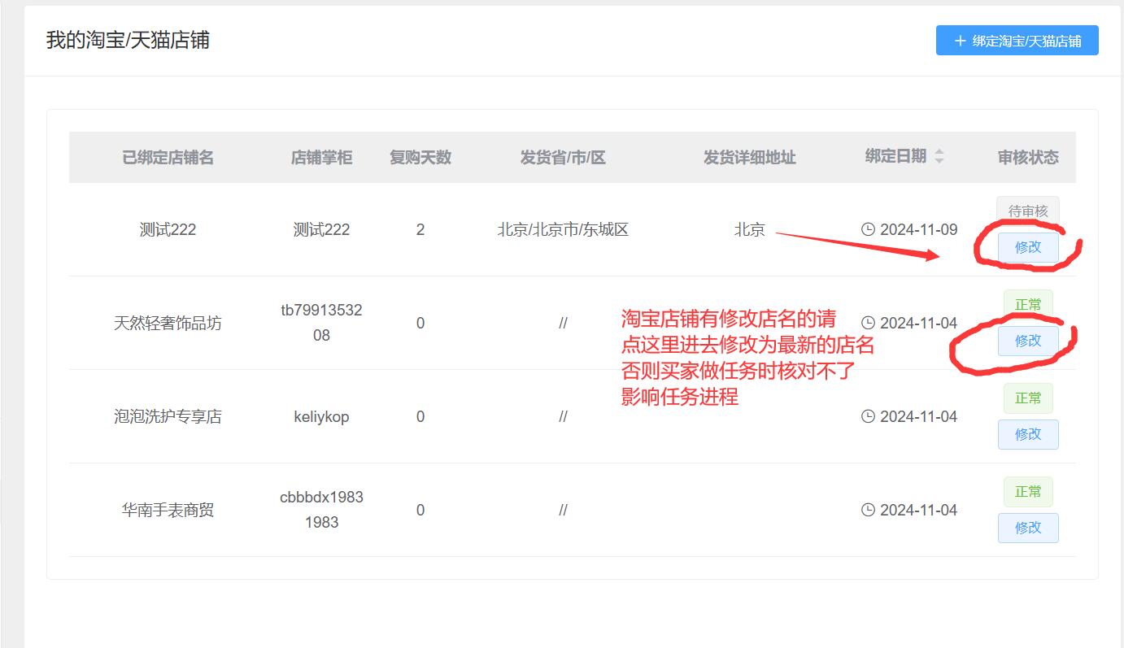Click the 绑定淘宝/天猫店铺 button
This screenshot has height=648, width=1124.
tap(1017, 41)
